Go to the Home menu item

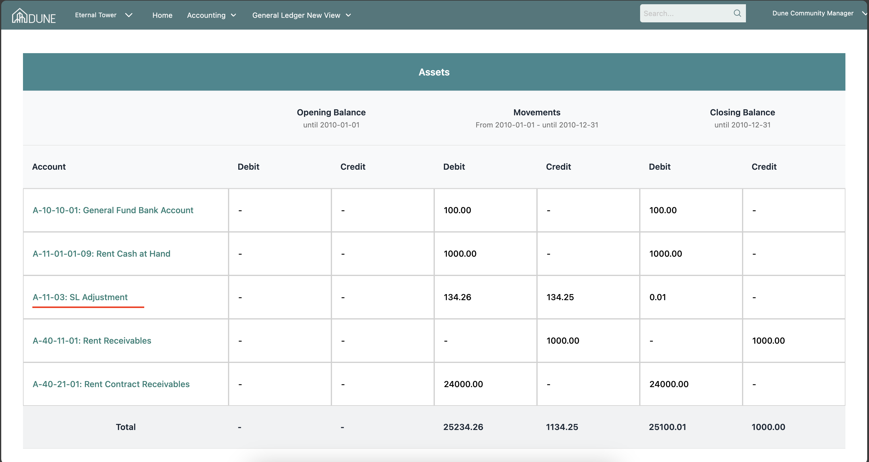tap(162, 15)
